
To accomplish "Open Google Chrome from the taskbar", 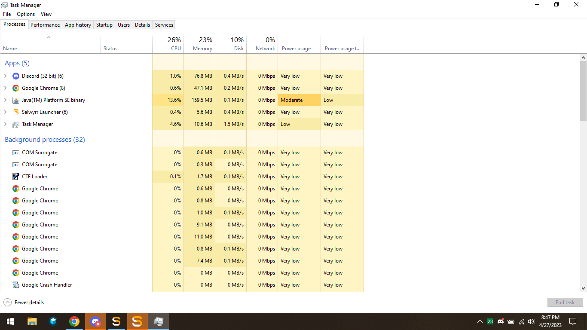I will (74, 321).
